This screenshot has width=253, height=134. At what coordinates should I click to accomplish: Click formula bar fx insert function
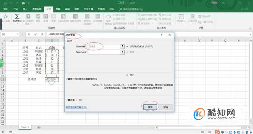[42, 34]
